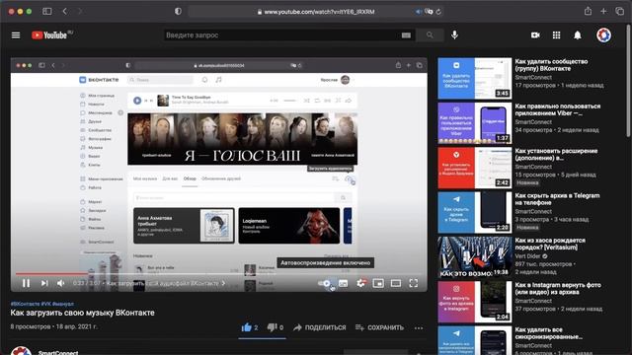Click the search magnifier button
Viewport: 632px width, 355px height.
click(x=430, y=35)
